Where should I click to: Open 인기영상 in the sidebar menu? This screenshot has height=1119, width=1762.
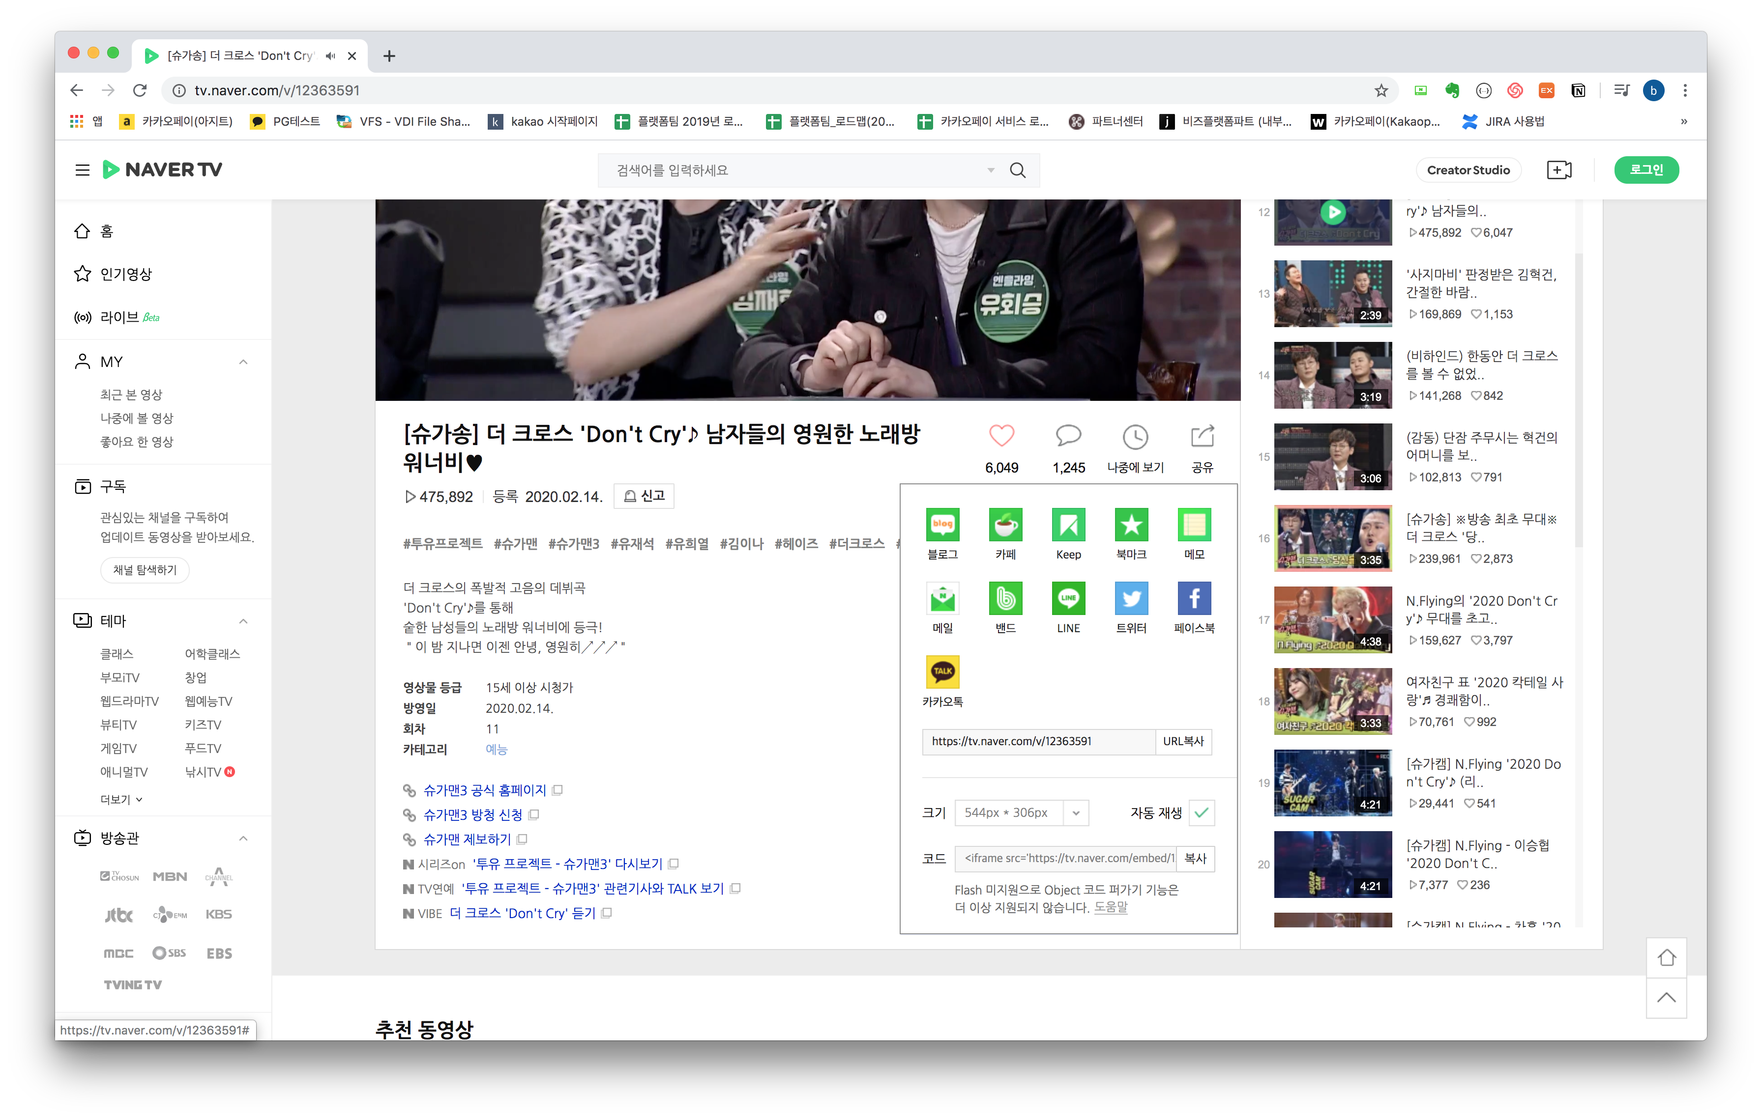[x=125, y=274]
